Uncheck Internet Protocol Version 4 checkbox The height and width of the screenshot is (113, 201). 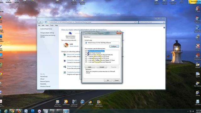click(86, 58)
